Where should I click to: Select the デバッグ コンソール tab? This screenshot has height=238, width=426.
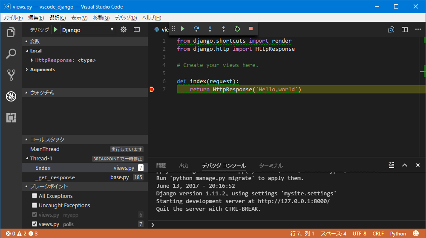[224, 165]
